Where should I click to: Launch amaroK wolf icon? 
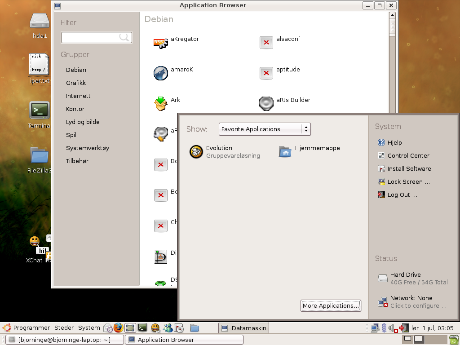point(161,73)
